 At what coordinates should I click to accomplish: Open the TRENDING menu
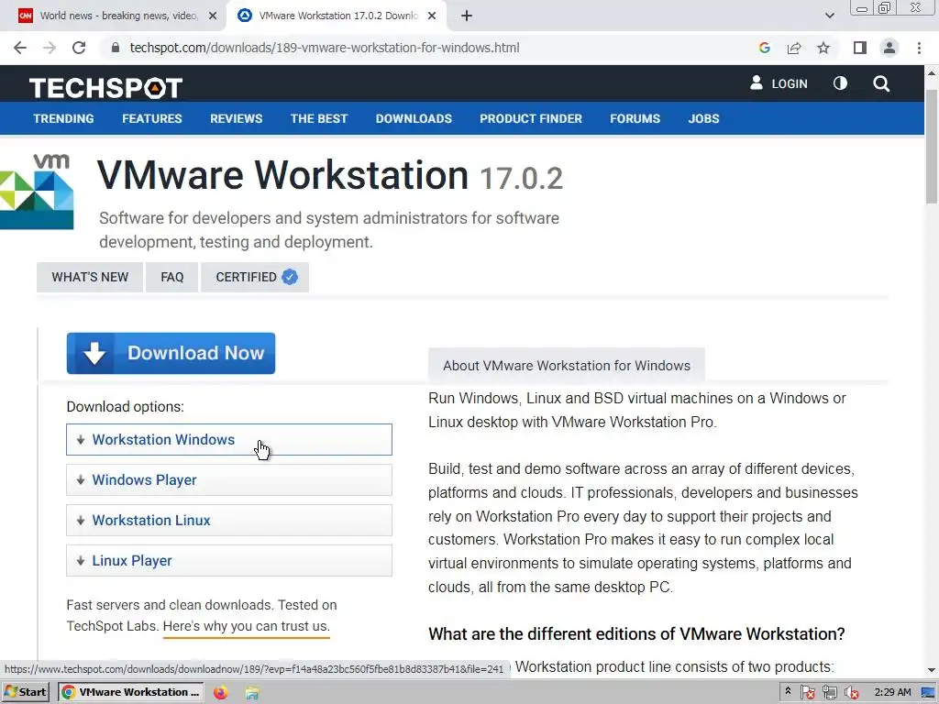coord(63,118)
